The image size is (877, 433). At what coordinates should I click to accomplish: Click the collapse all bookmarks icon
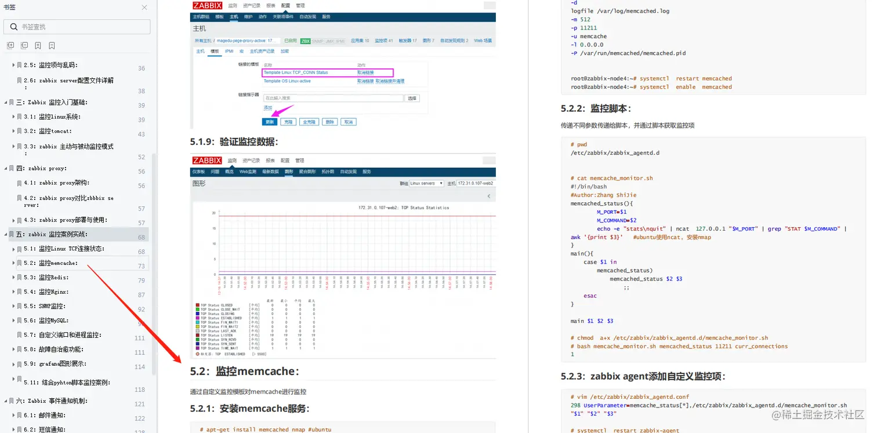tap(23, 45)
